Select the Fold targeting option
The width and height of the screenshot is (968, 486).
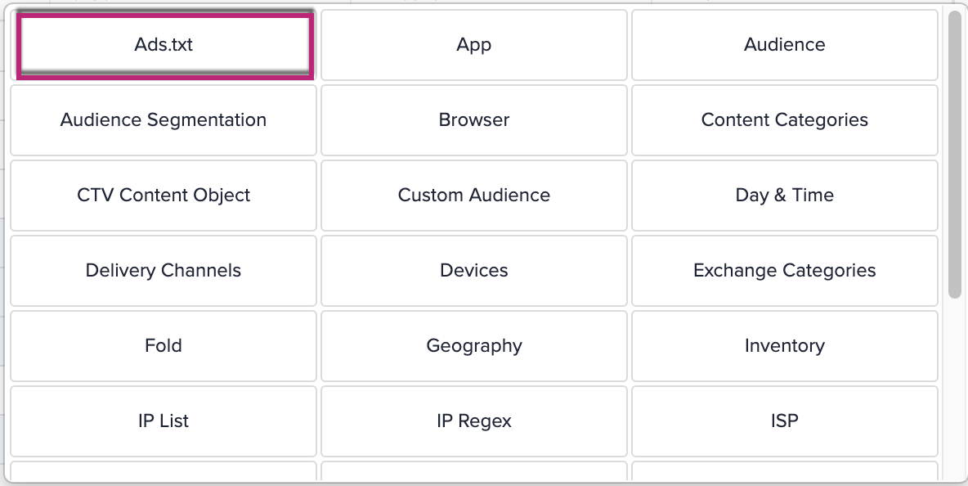[x=164, y=346]
